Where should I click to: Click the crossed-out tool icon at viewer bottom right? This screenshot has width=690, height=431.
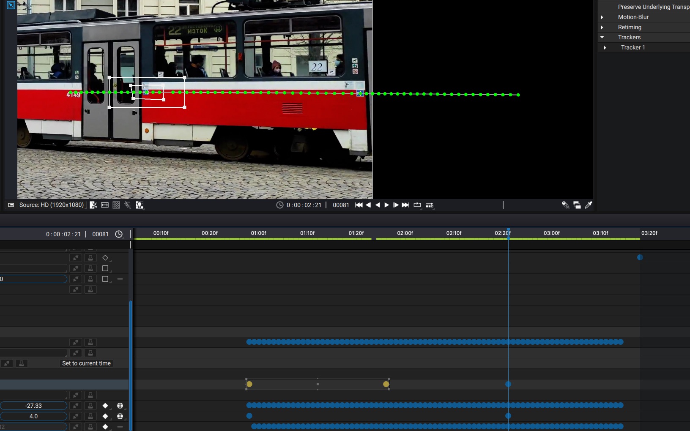tap(566, 205)
